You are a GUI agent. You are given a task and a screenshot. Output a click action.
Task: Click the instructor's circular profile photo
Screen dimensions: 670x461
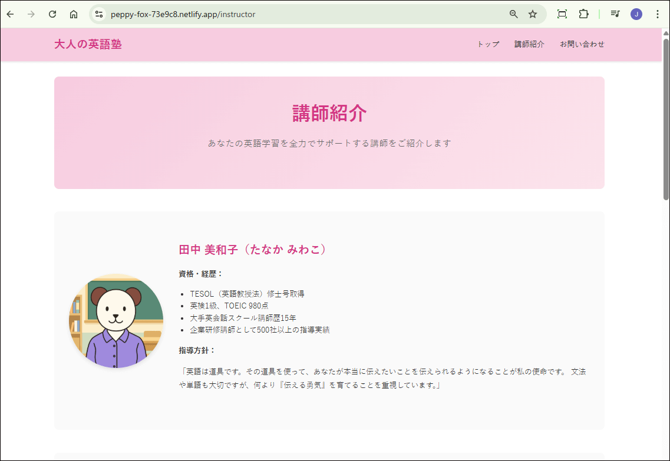click(116, 320)
